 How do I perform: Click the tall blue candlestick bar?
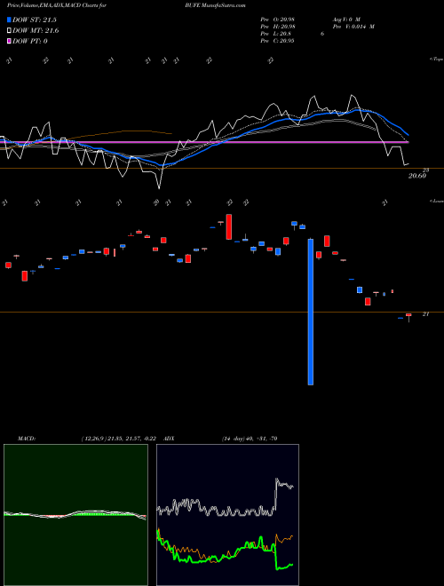[310, 312]
